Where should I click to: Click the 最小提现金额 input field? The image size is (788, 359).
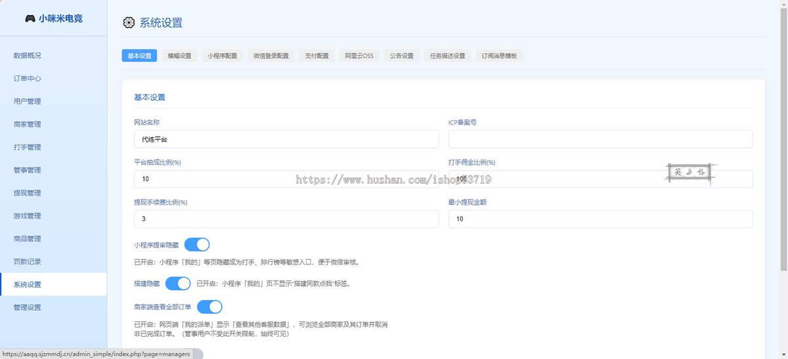click(601, 219)
